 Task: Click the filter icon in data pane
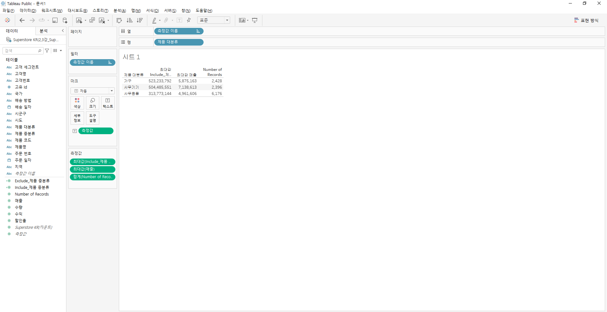point(47,51)
